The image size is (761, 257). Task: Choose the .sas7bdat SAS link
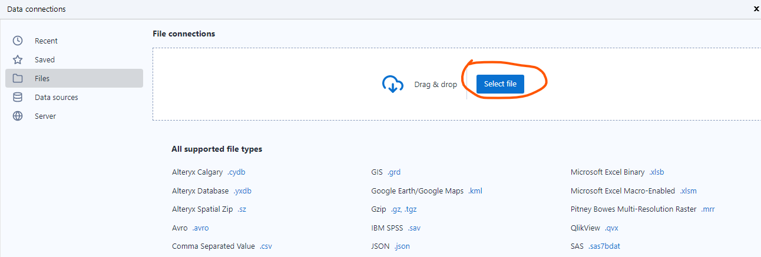[x=606, y=246]
